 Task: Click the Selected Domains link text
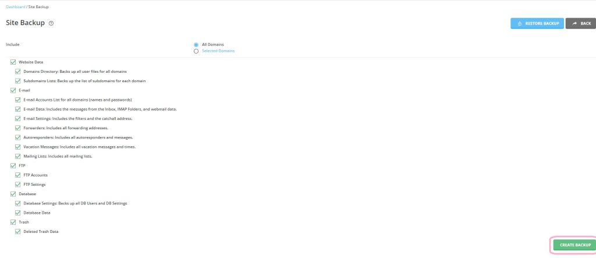pyautogui.click(x=218, y=51)
